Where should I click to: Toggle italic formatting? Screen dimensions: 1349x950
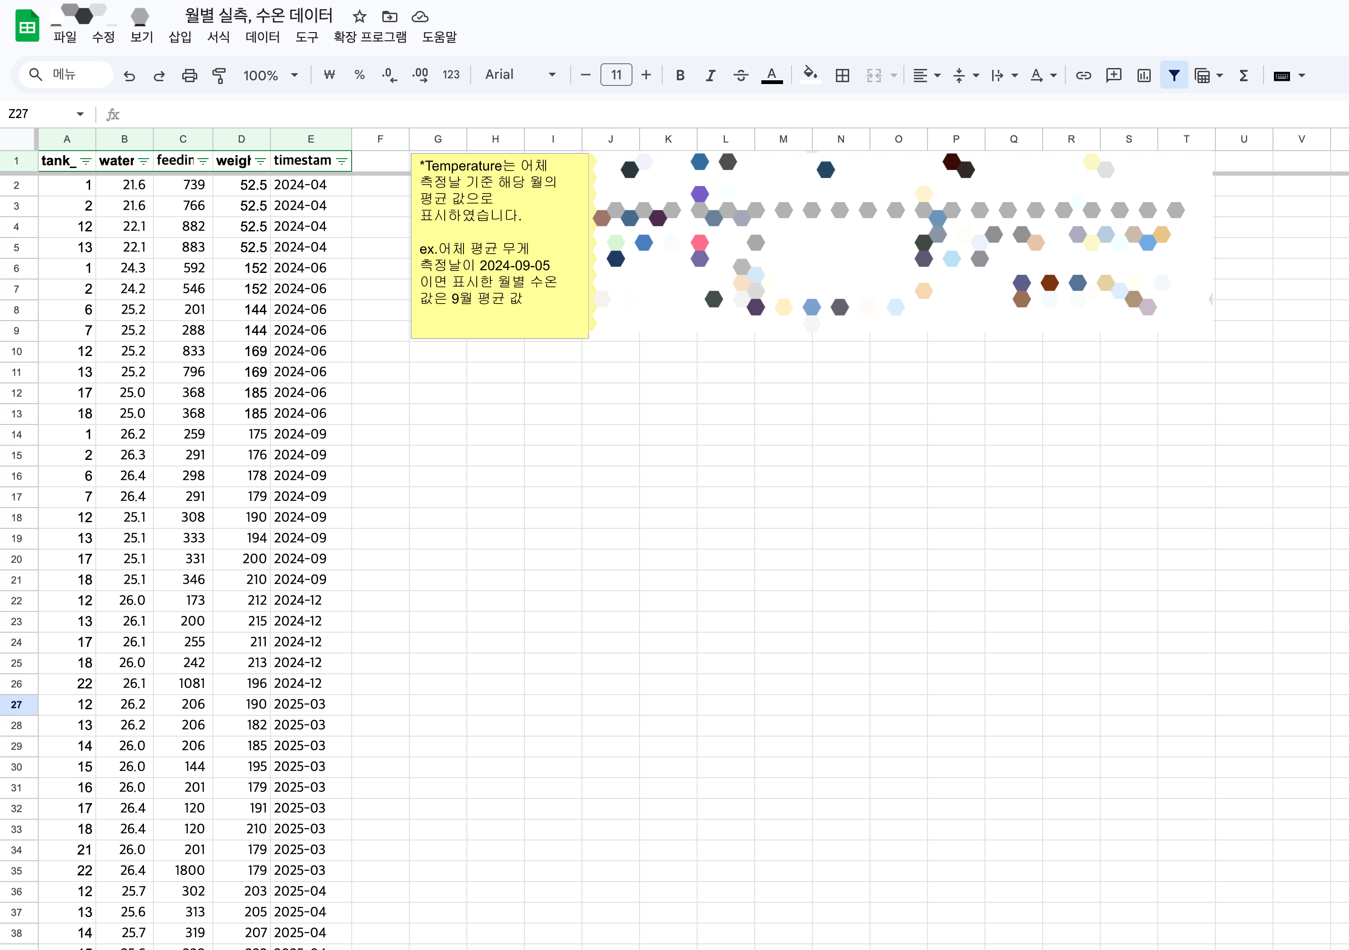pyautogui.click(x=710, y=75)
